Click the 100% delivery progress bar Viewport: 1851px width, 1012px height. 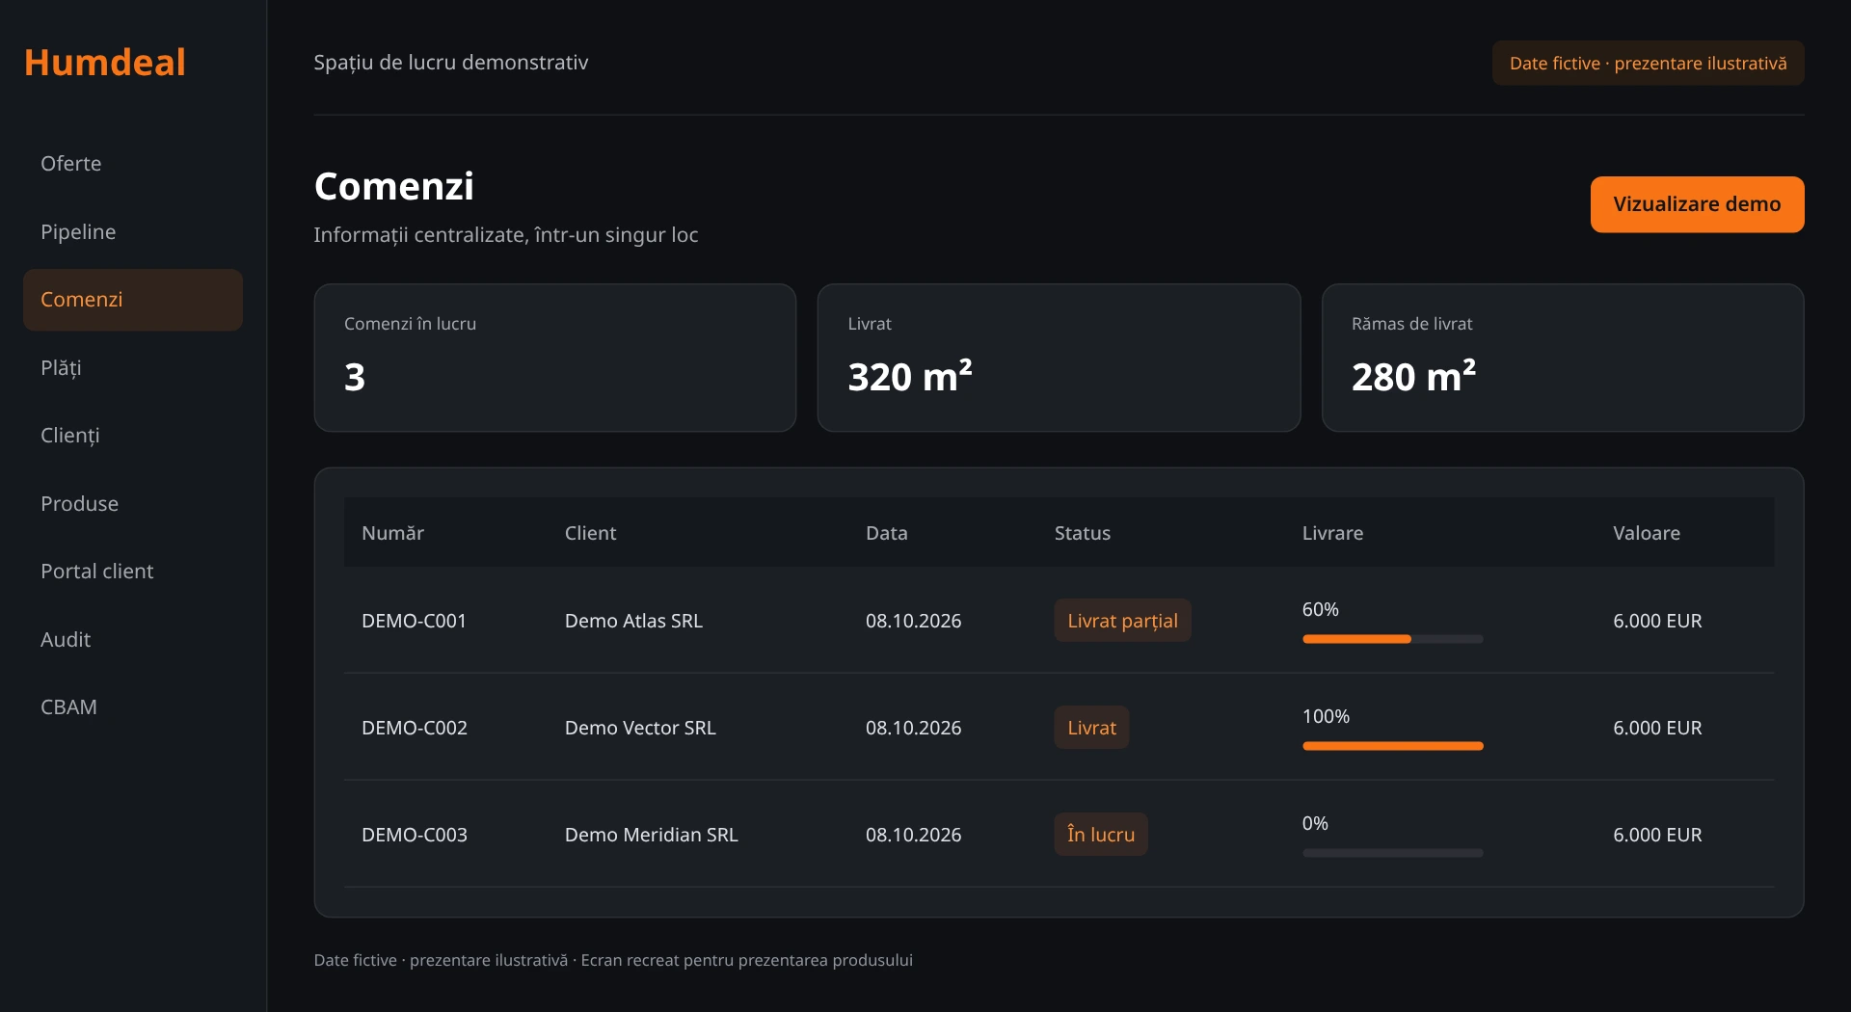[x=1392, y=746]
